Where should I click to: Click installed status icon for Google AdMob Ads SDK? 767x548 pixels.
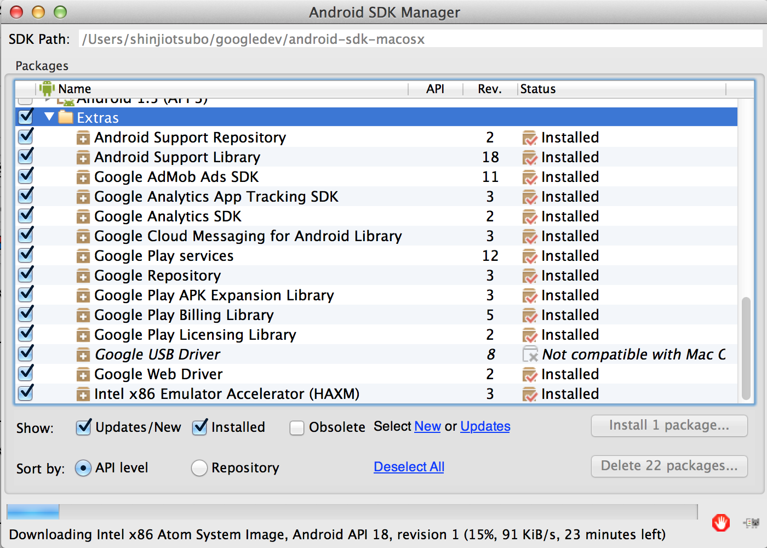[530, 178]
